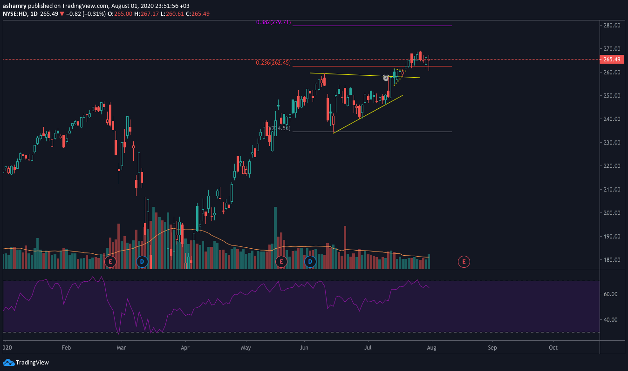Select the rising lower yellow trendline
This screenshot has height=371, width=628.
[x=368, y=114]
